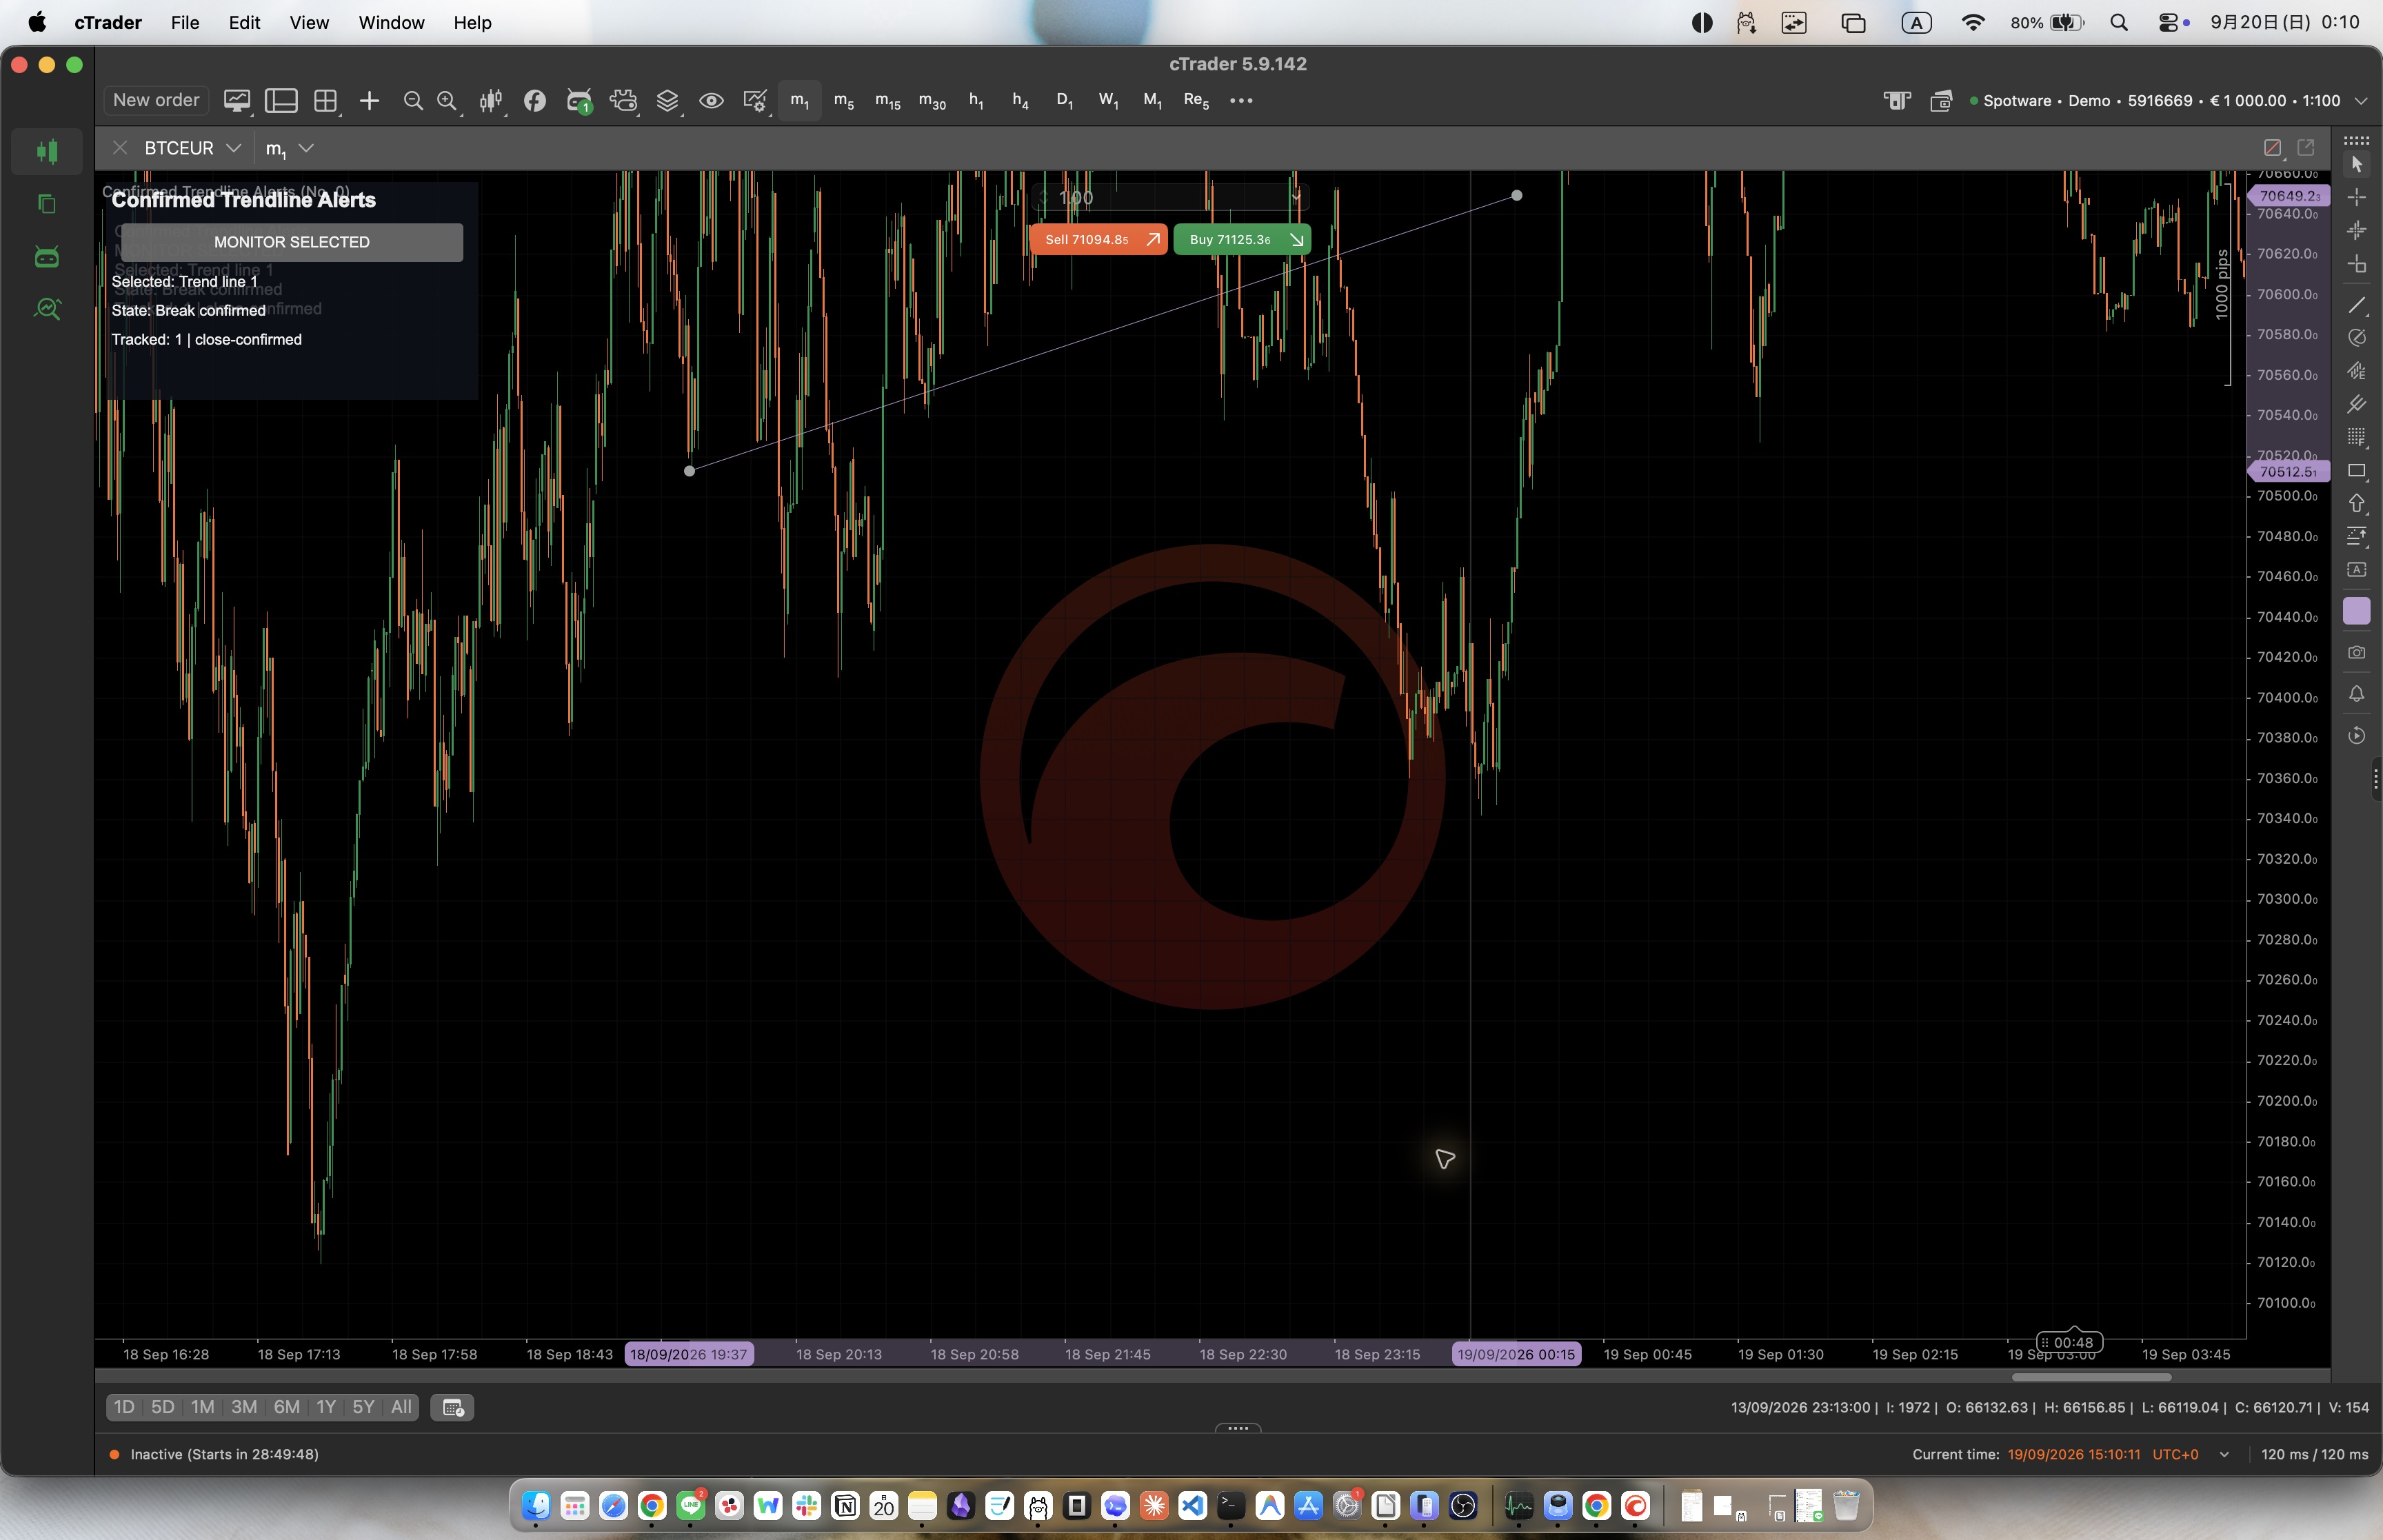Open the purple drawing color swatch

click(x=2357, y=611)
